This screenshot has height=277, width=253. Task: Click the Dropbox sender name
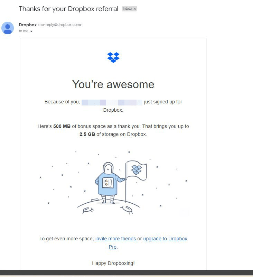pos(28,25)
